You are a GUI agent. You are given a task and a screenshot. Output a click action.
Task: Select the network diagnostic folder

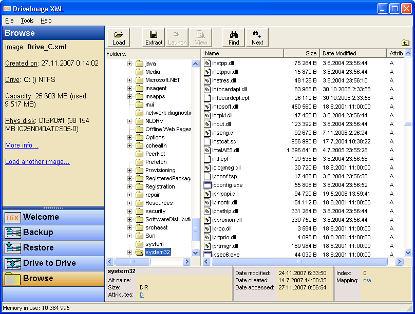pos(168,113)
